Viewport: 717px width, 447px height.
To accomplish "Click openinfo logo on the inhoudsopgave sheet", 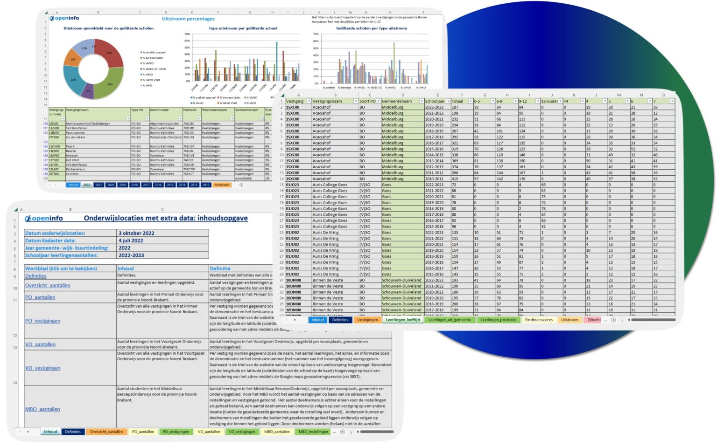I will tap(44, 218).
